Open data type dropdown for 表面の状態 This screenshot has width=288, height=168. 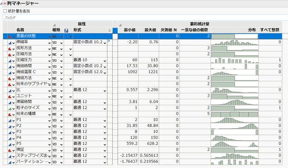(x=61, y=37)
